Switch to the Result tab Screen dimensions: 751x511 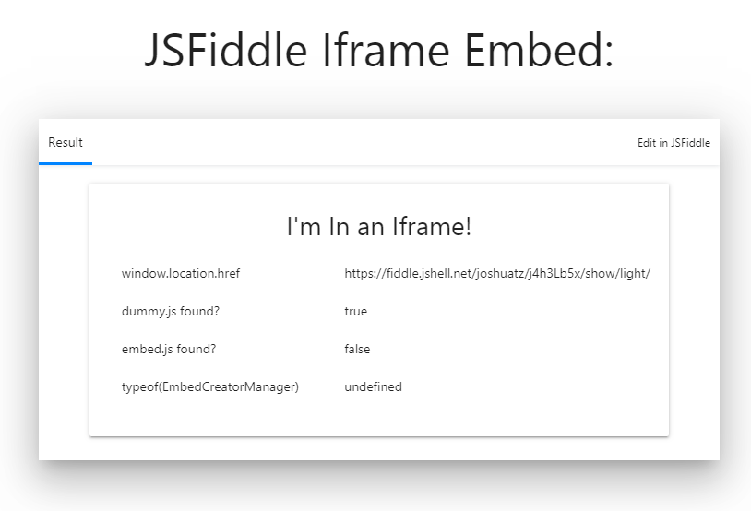pyautogui.click(x=66, y=142)
